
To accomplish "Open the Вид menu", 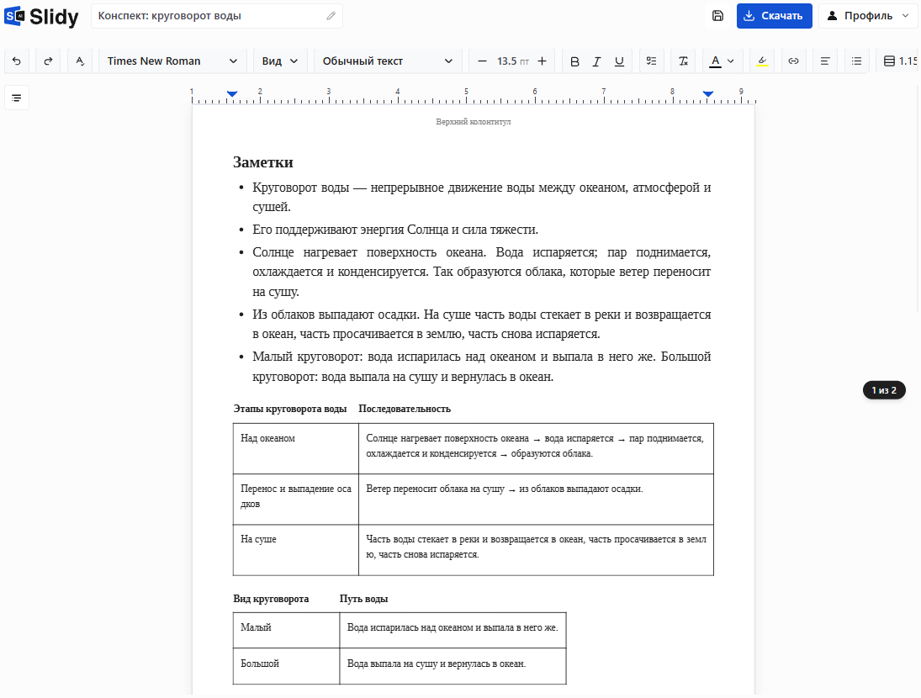I will 279,61.
